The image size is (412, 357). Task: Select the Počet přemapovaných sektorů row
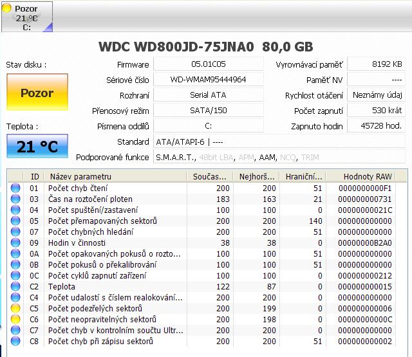click(x=201, y=221)
